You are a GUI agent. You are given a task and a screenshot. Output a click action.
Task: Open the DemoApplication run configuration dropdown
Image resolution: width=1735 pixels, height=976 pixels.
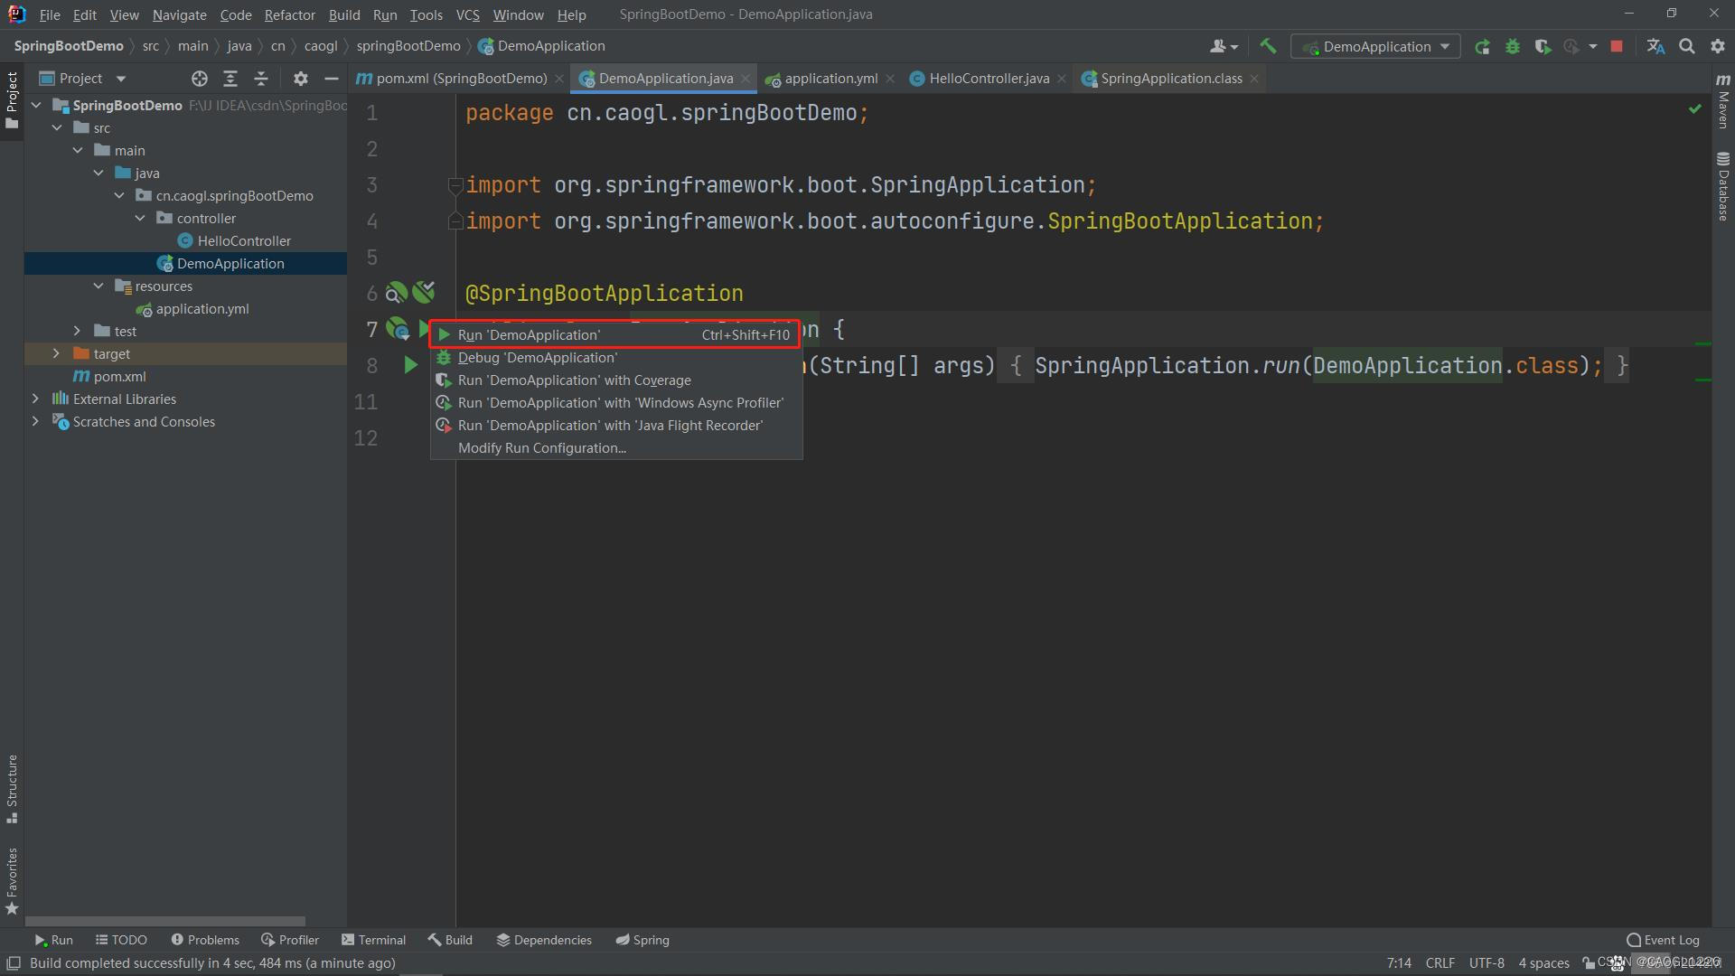coord(1375,46)
